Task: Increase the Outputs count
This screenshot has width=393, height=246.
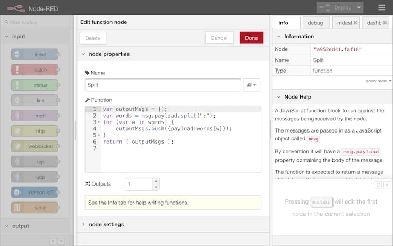Action: tap(156, 181)
